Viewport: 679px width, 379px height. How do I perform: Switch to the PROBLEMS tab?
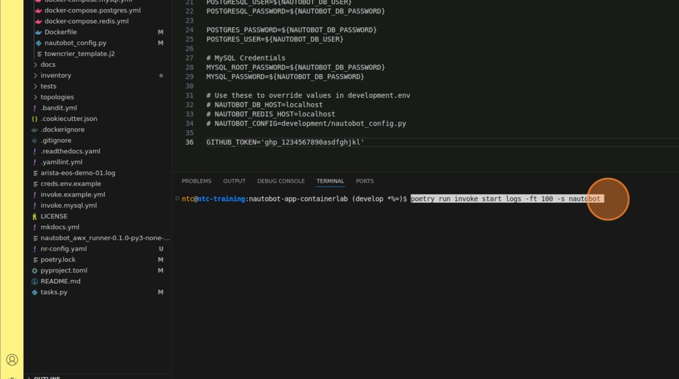pyautogui.click(x=196, y=181)
